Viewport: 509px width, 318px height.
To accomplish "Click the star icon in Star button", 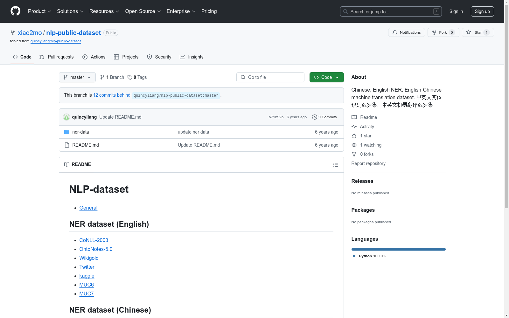I will (469, 32).
